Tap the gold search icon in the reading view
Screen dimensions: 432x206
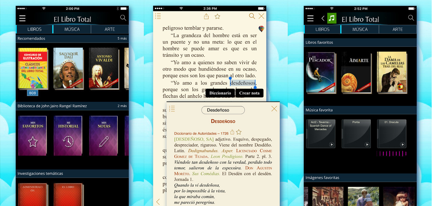click(x=252, y=16)
